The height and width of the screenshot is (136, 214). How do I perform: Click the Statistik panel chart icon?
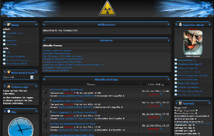[x=180, y=103]
